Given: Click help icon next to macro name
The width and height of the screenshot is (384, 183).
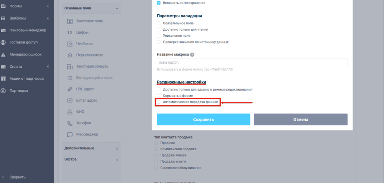Looking at the screenshot, I should pos(192,55).
